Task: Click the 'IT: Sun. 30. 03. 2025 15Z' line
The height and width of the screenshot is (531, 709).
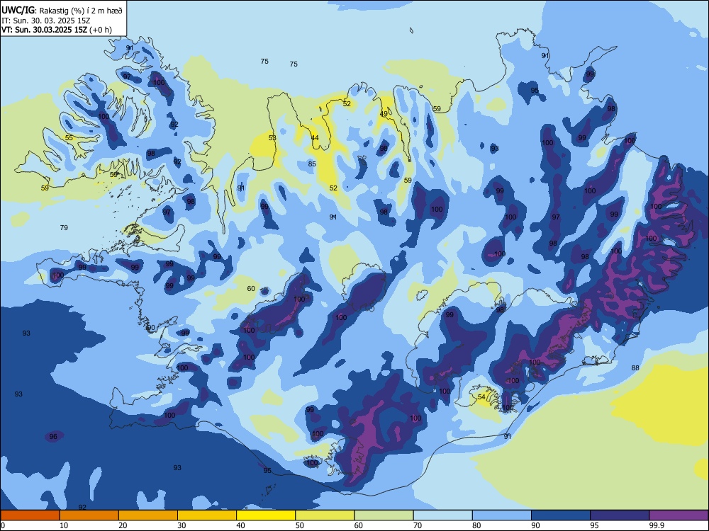Action: (x=45, y=21)
